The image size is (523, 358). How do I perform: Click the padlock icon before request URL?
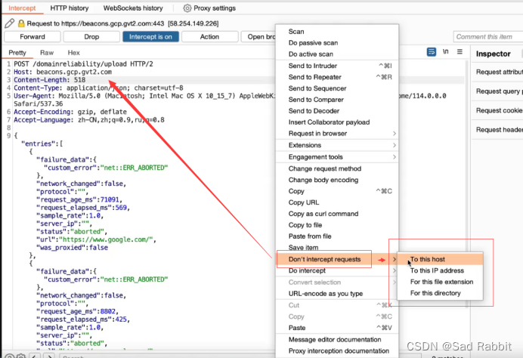point(21,23)
